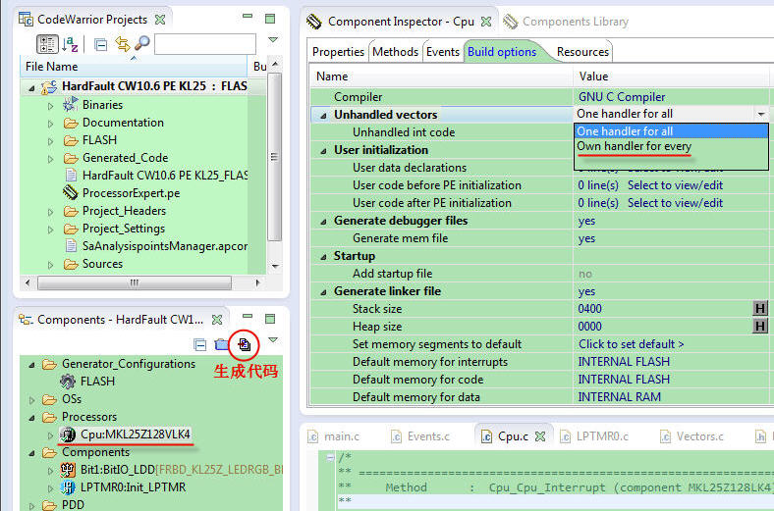This screenshot has height=511, width=774.
Task: Select HardFault CW10.6 PE KL25_FLAS file
Action: tap(165, 176)
